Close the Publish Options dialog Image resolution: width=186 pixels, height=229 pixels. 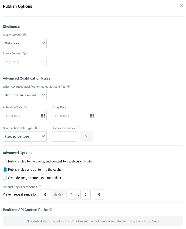181,6
